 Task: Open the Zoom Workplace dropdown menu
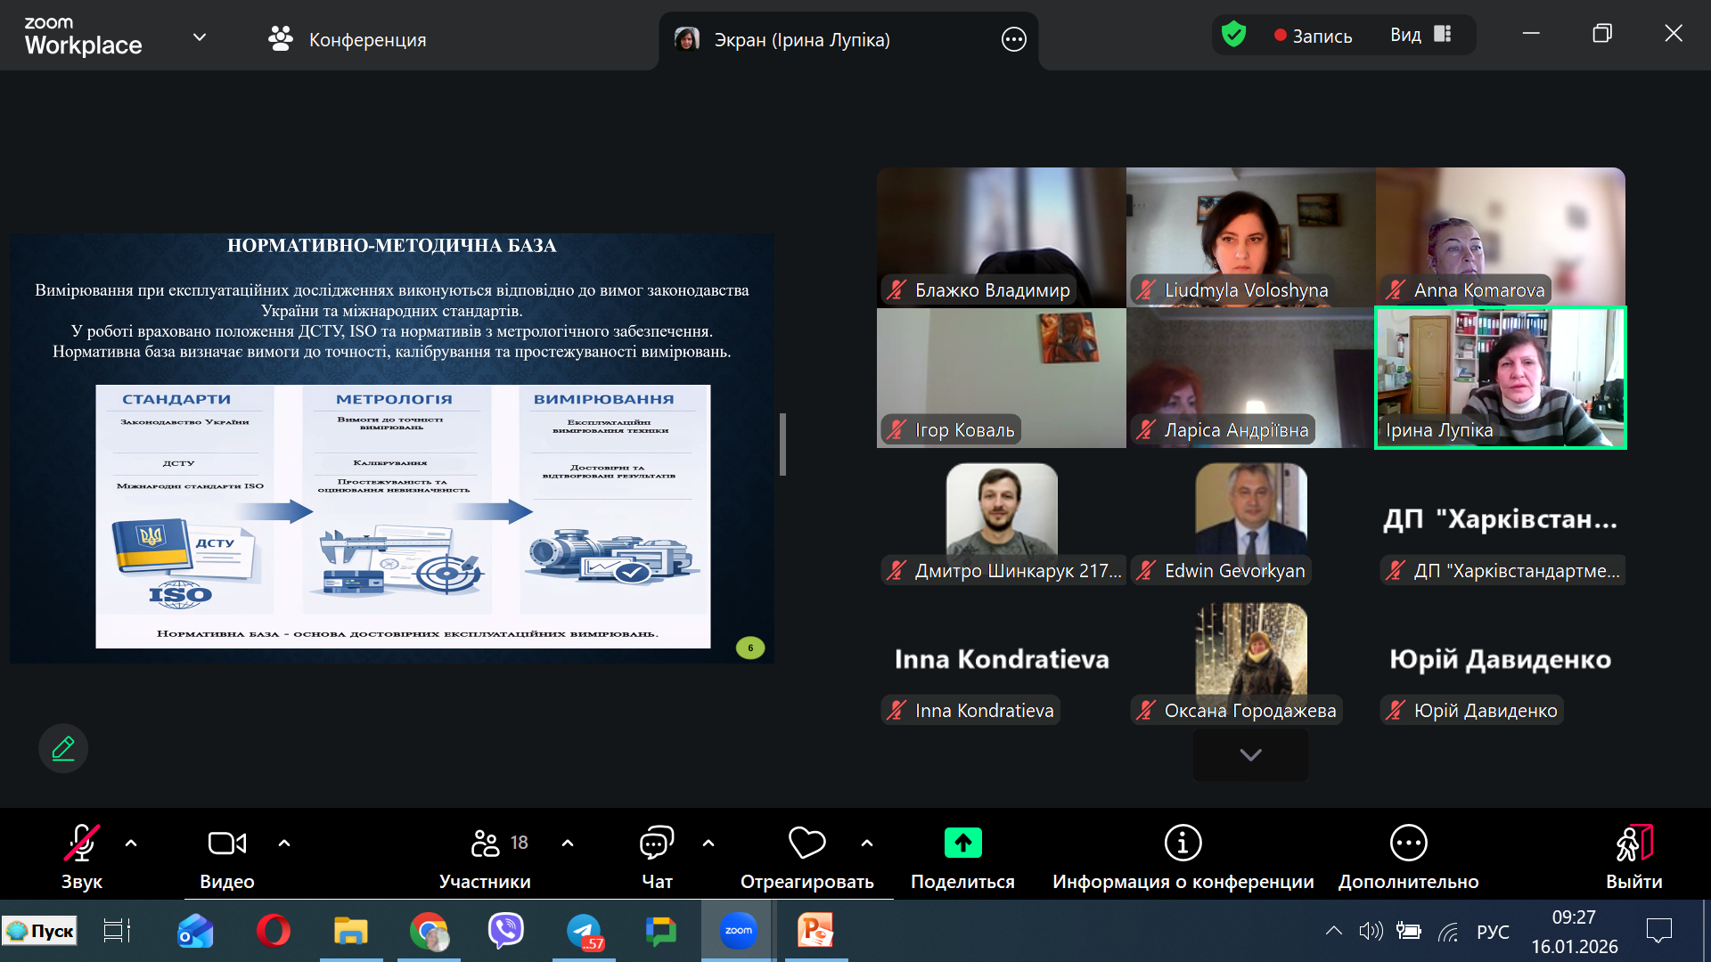coord(200,37)
